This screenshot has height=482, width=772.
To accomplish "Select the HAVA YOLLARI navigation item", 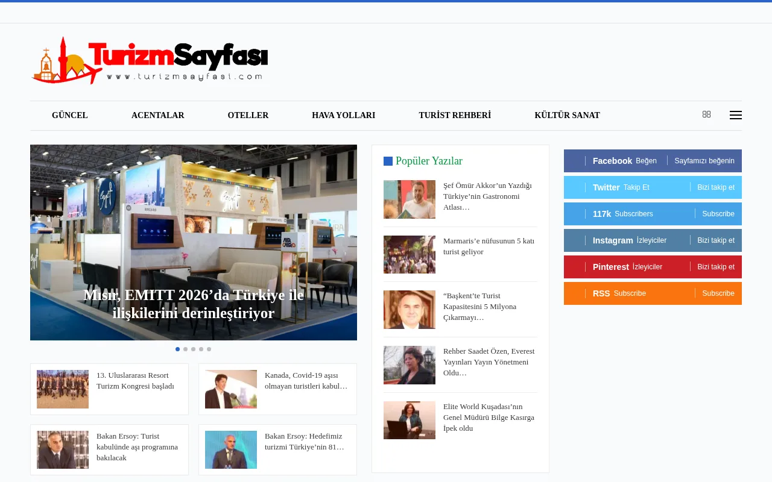I will click(x=343, y=115).
